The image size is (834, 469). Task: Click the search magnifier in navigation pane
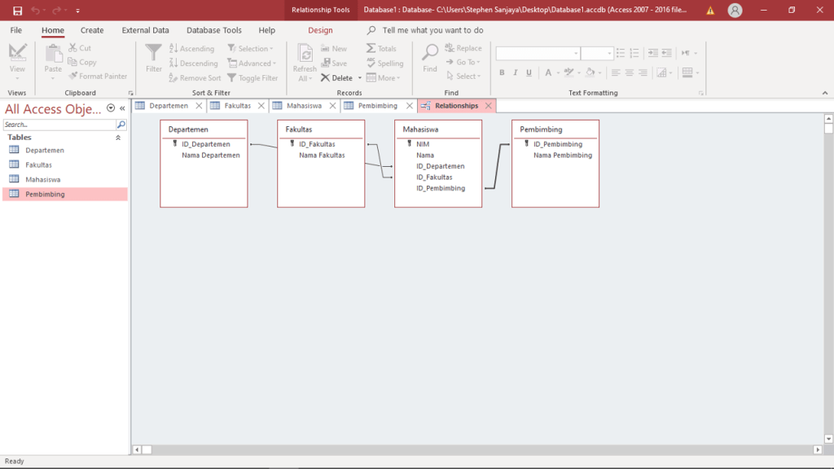click(121, 125)
